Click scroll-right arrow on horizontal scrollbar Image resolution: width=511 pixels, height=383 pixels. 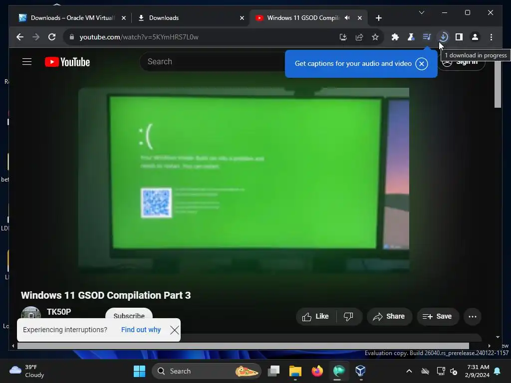pyautogui.click(x=489, y=346)
